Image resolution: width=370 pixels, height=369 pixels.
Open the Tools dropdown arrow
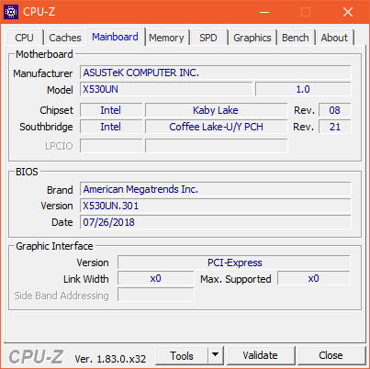216,355
